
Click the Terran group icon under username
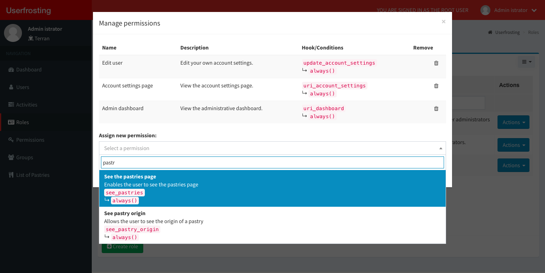31,39
